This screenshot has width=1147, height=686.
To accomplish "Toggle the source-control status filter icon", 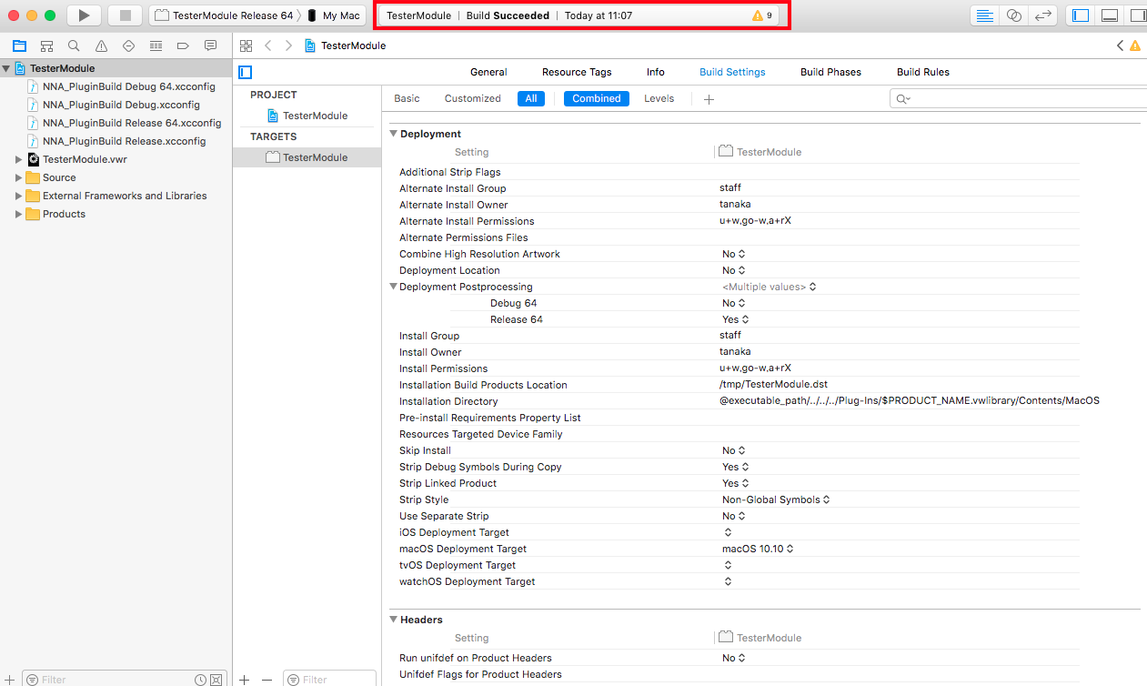I will (216, 680).
